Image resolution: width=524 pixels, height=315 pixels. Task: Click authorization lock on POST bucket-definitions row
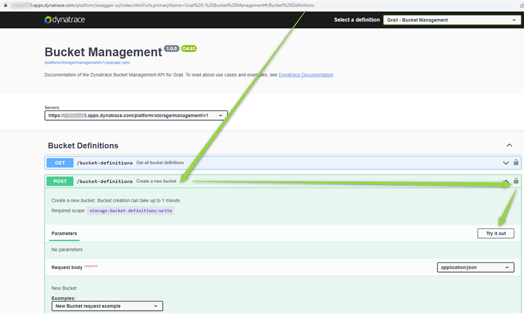point(516,181)
